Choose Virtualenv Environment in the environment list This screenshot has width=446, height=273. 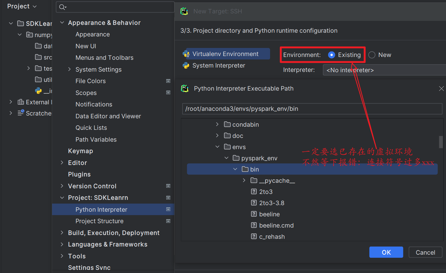tap(226, 54)
